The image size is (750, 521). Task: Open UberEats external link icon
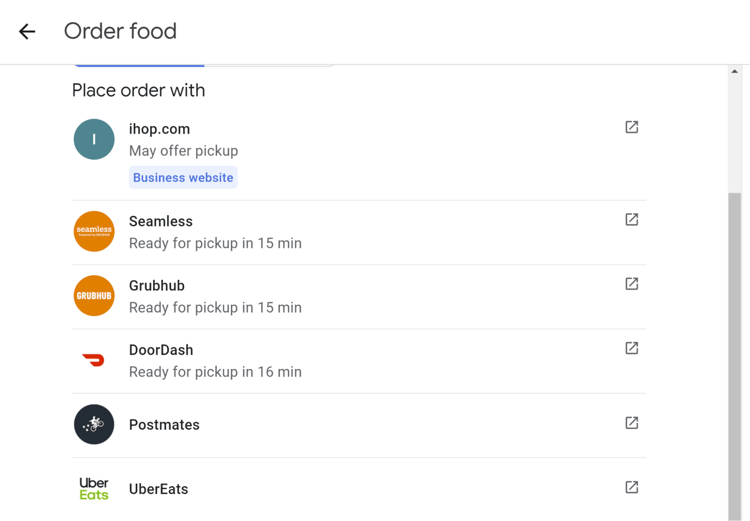[x=631, y=487]
